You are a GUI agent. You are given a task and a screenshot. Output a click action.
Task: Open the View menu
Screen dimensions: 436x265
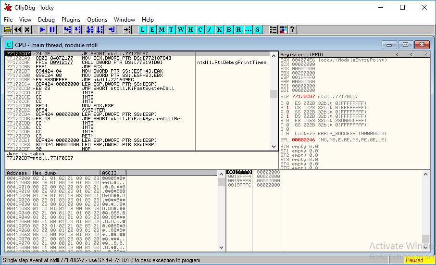pos(25,20)
